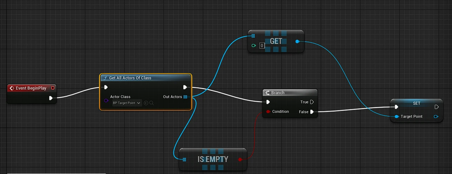
Task: Click the Target Point input pin on the SET node
Action: (397, 116)
